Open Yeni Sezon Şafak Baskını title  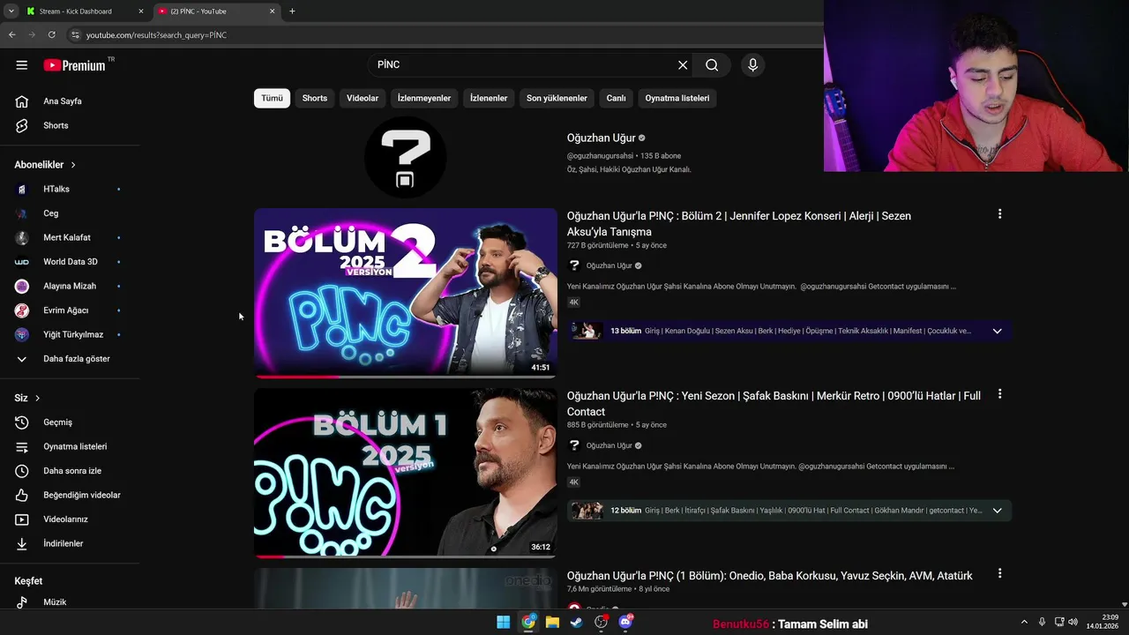[x=774, y=404]
